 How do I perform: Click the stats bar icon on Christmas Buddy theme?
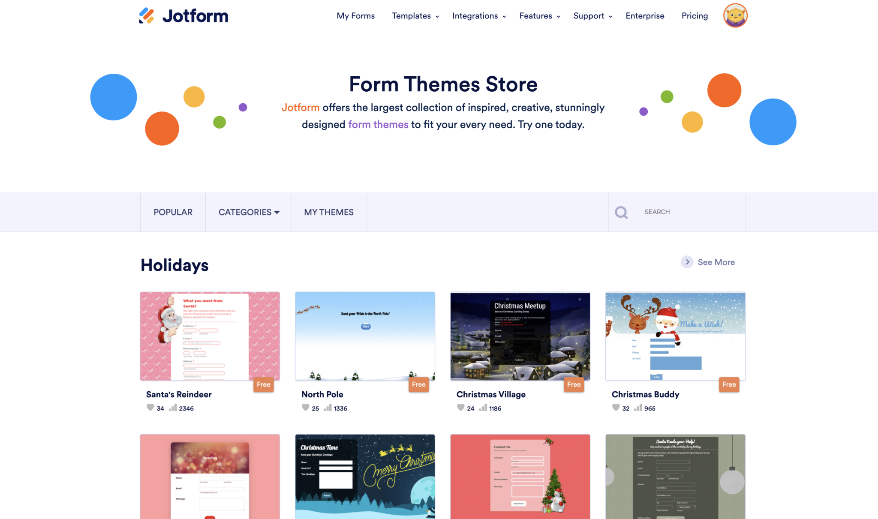tap(637, 408)
